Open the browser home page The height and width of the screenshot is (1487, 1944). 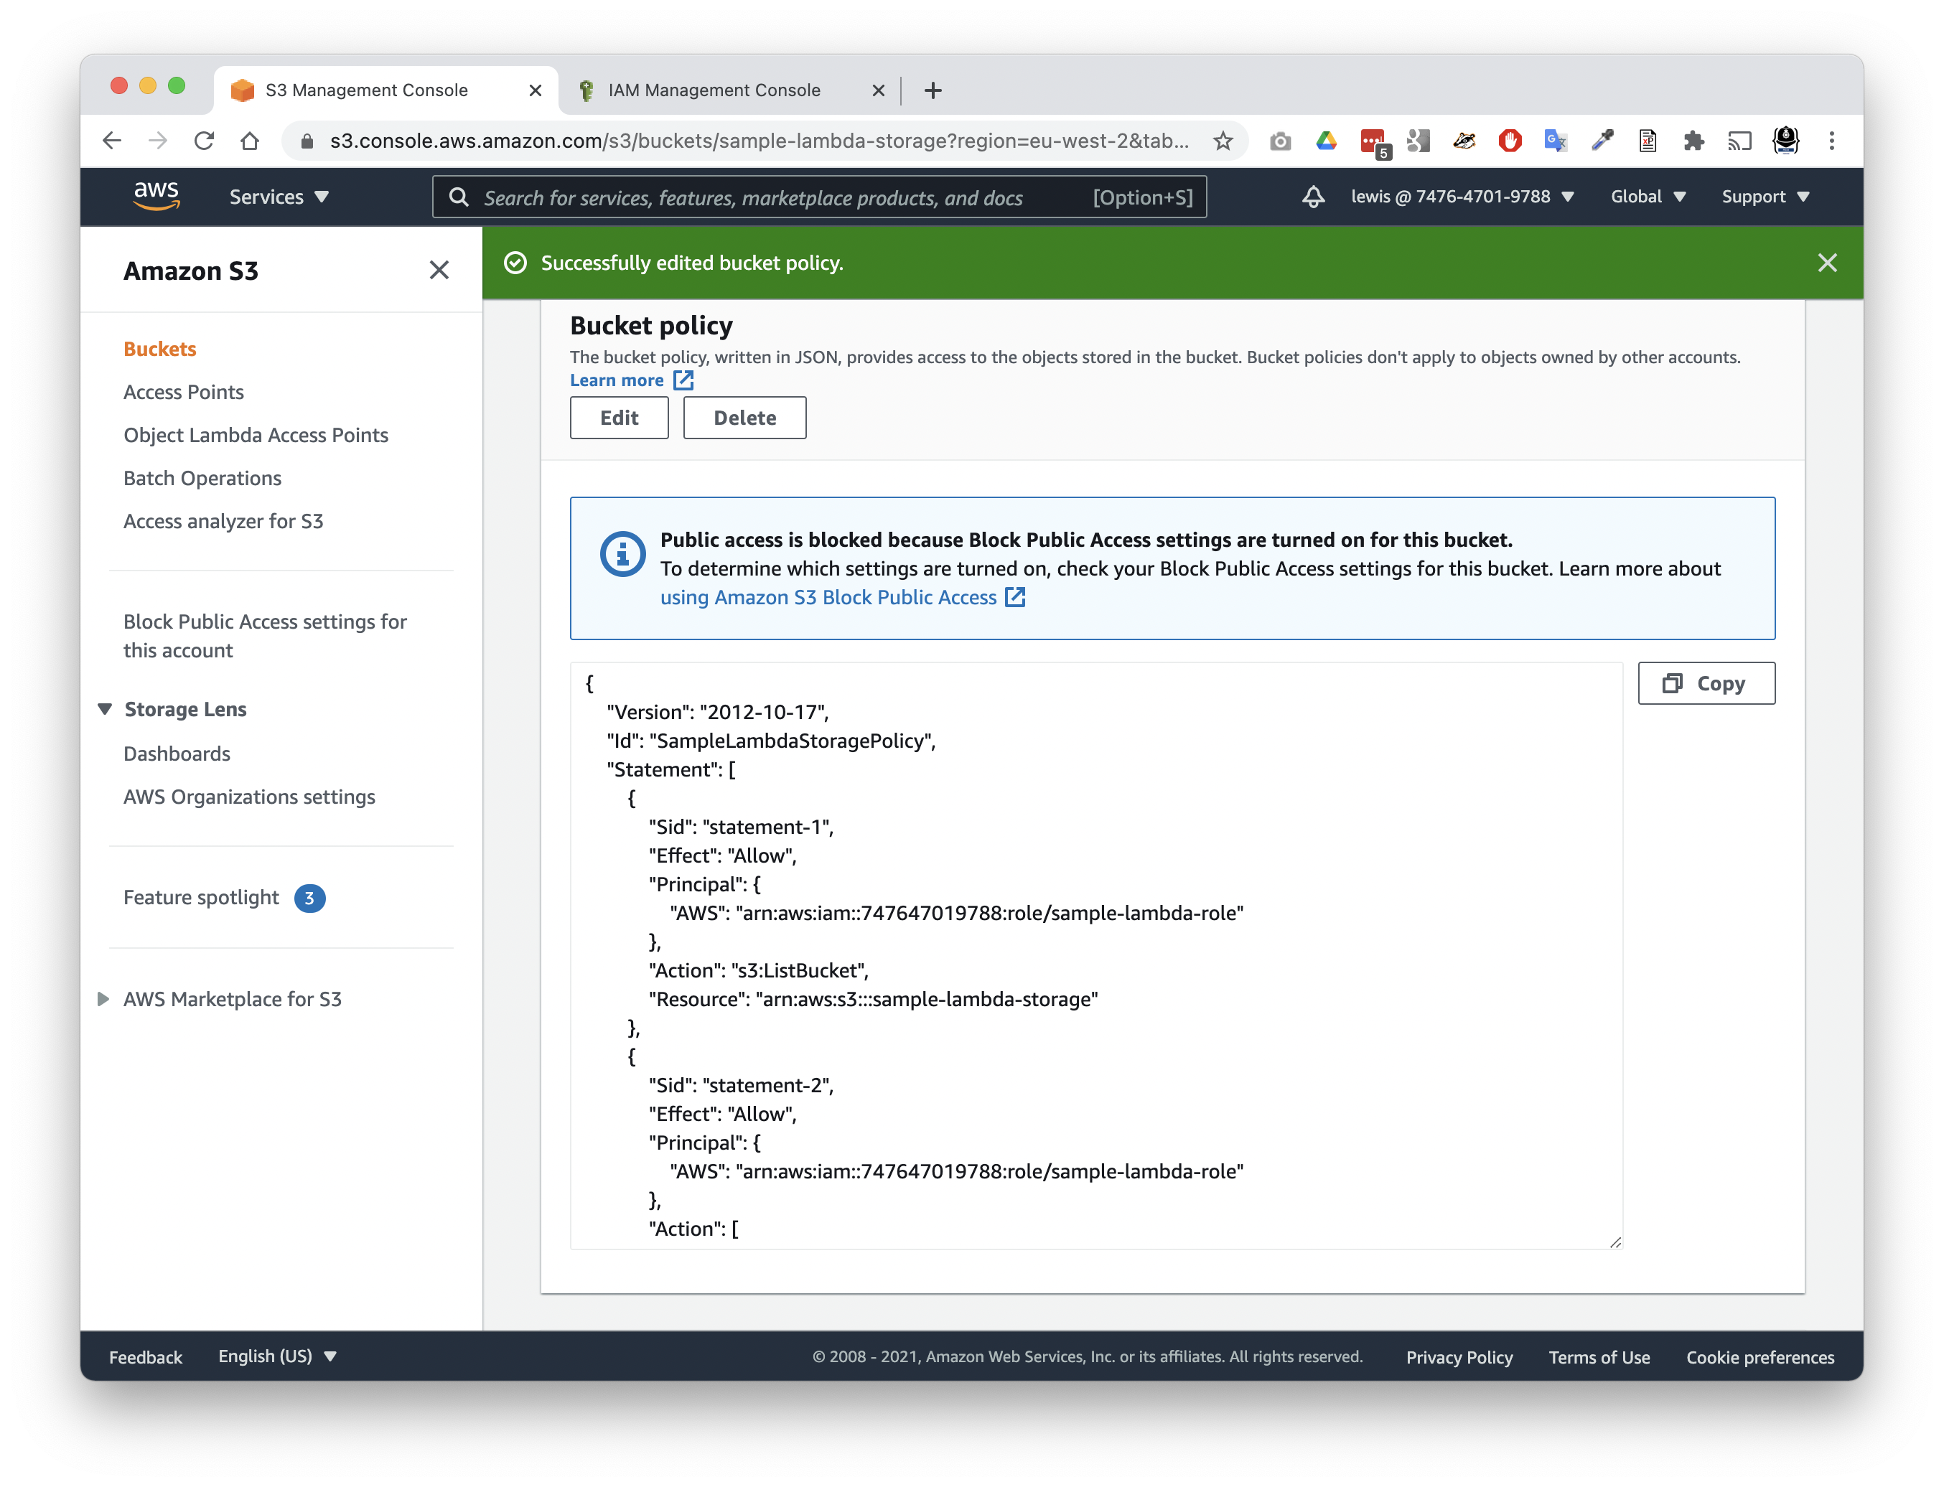pos(250,141)
